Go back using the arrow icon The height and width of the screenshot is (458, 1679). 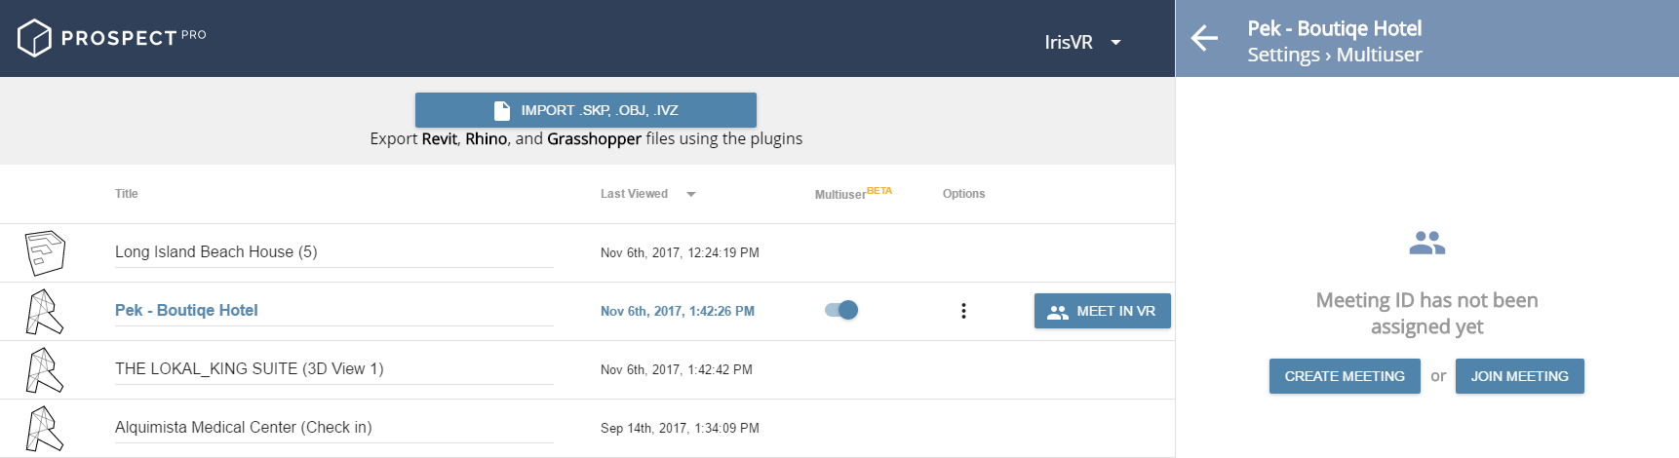pos(1205,38)
